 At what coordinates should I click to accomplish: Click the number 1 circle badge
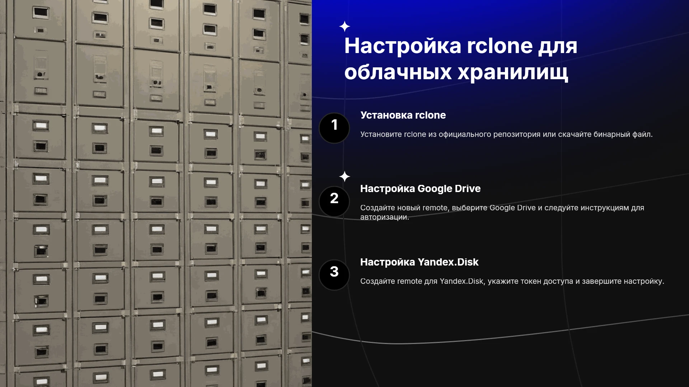334,128
